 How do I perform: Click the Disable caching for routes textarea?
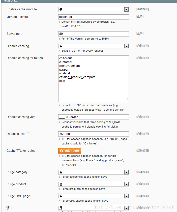(x=94, y=79)
